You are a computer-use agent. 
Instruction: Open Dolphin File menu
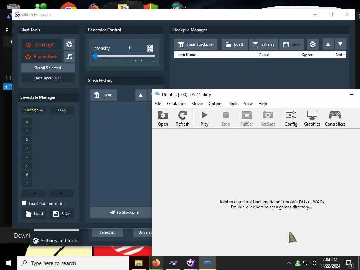(158, 104)
